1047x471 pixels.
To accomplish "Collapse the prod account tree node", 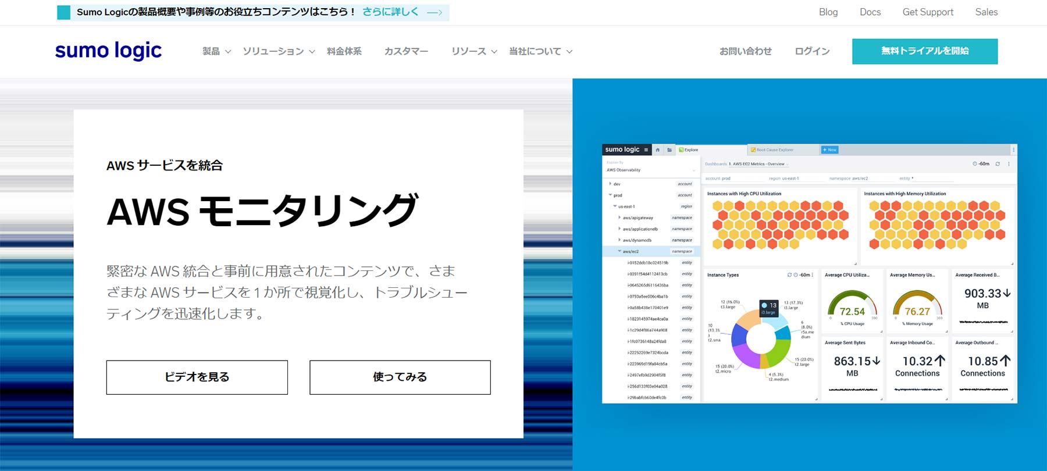I will point(610,195).
